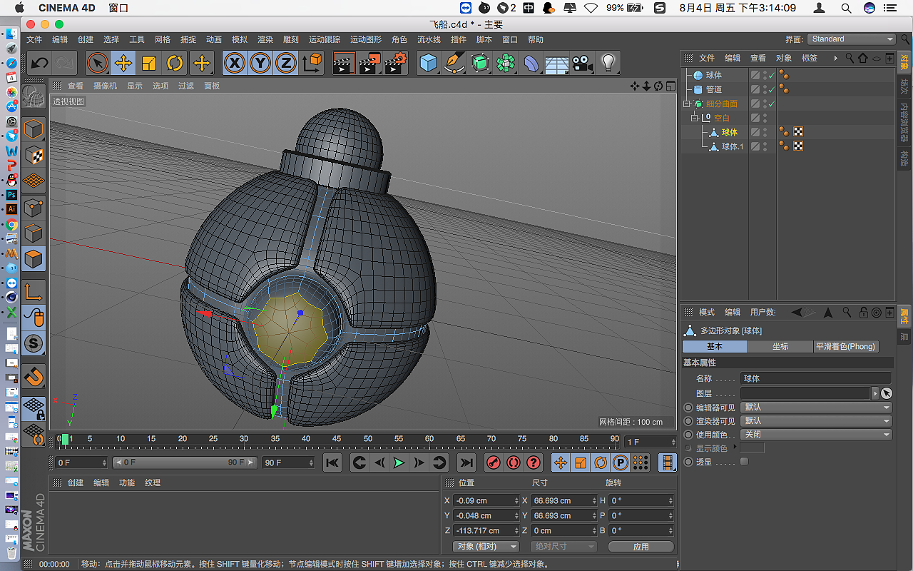This screenshot has width=913, height=571.
Task: Click the Model mode cube icon
Action: click(x=34, y=130)
